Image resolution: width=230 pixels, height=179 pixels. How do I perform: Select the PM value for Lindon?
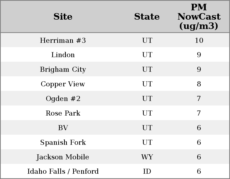(x=199, y=55)
